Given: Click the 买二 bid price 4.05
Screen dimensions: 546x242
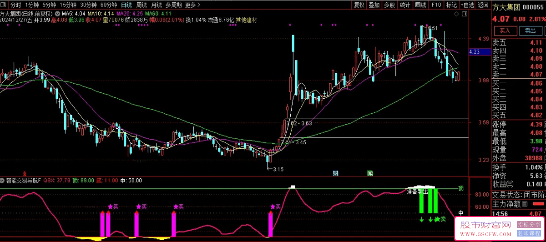Looking at the screenshot, I should point(536,91).
